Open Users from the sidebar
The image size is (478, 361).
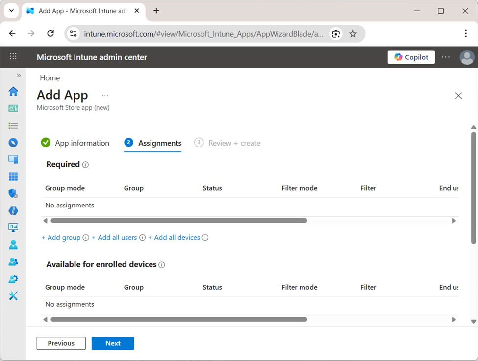[x=13, y=244]
